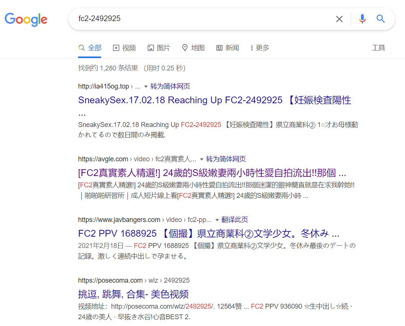The height and width of the screenshot is (326, 405).
Task: Switch to the 视频 tab
Action: point(124,48)
